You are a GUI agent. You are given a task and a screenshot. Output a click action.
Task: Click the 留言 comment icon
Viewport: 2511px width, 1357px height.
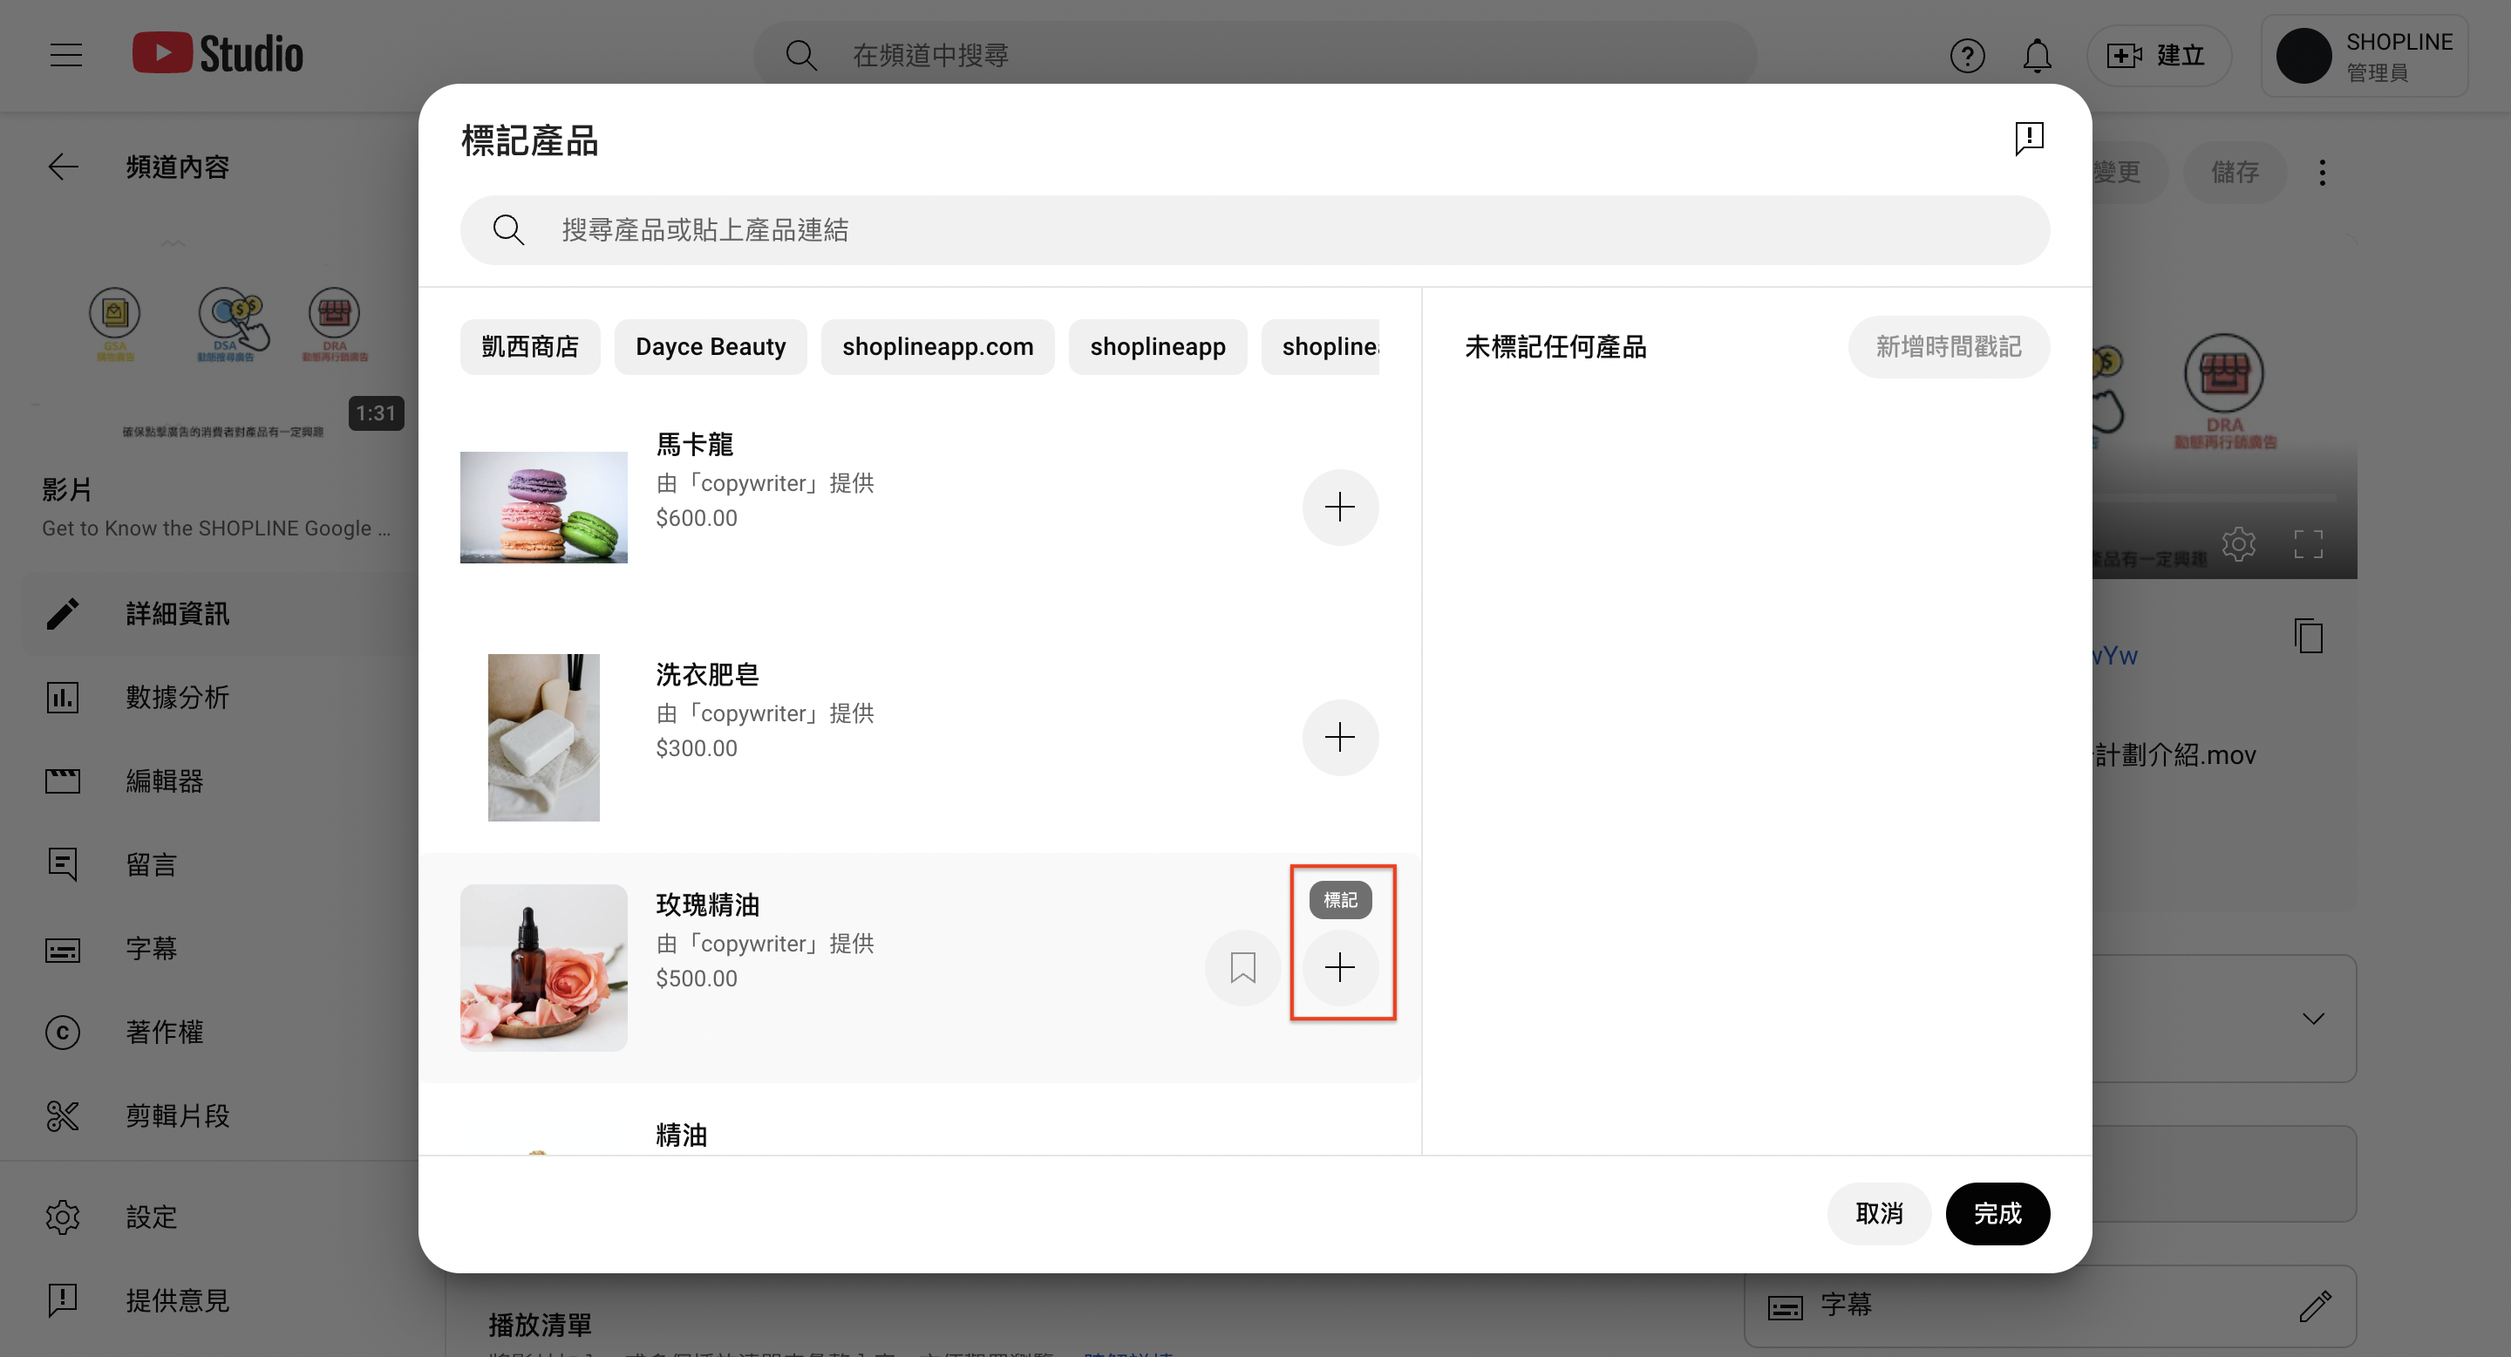64,865
